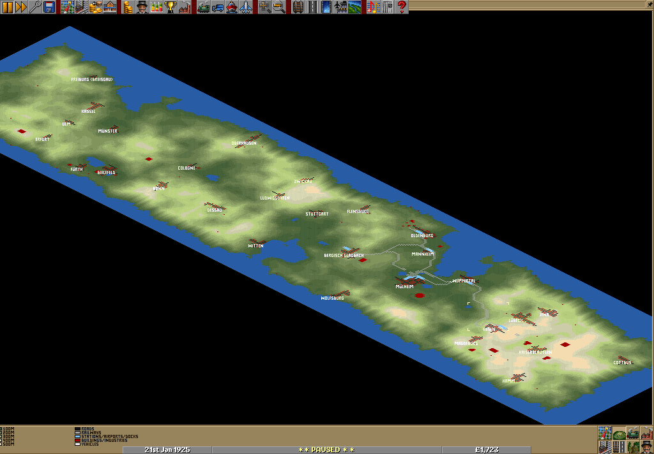654x454 pixels.
Task: Click the Witten town label
Action: [255, 245]
